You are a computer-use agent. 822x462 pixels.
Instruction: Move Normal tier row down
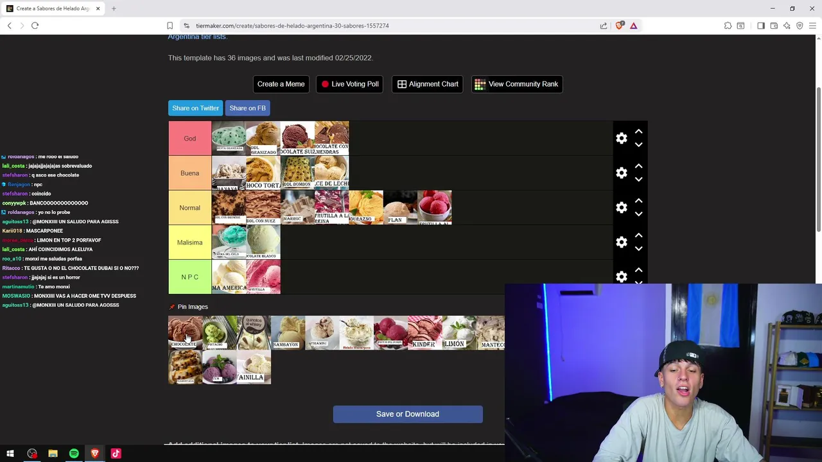tap(638, 214)
